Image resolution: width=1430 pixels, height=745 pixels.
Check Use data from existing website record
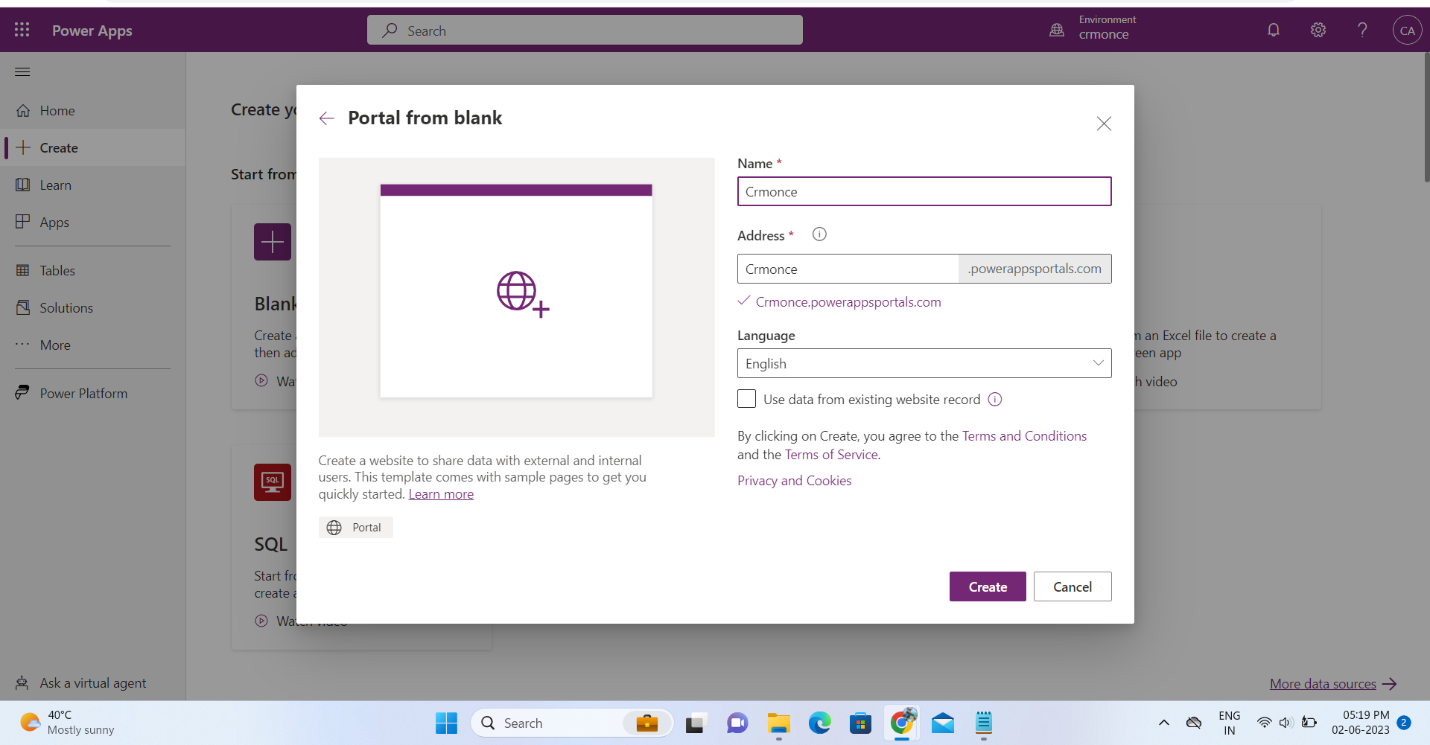pos(746,399)
